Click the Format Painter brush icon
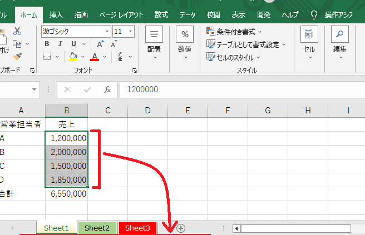365x235 pixels. coord(17,56)
